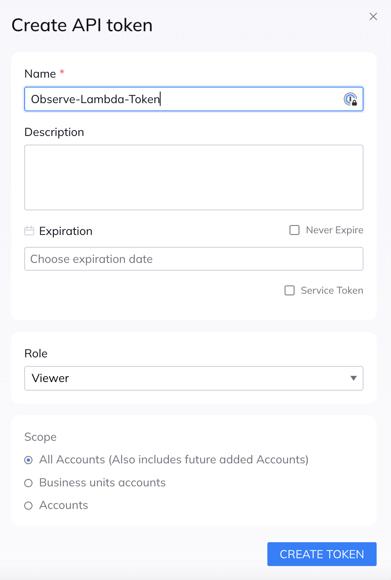Select the Accounts scope radio button
Viewport: 391px width, 580px height.
coord(28,506)
